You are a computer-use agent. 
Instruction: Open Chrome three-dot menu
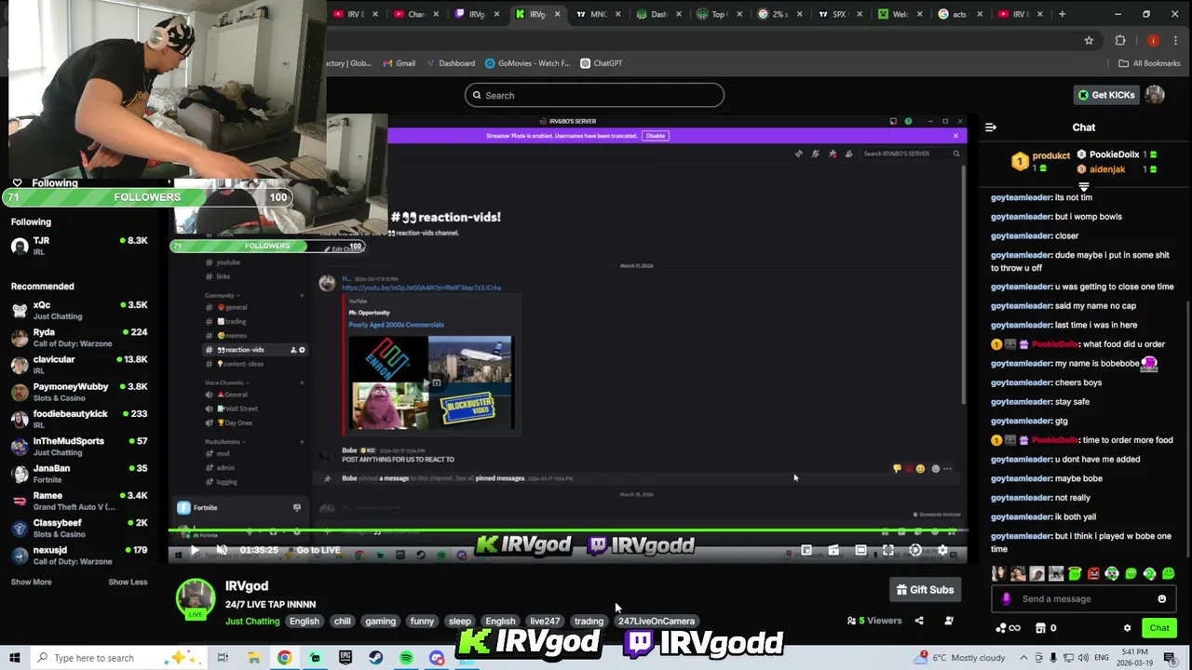click(1176, 41)
